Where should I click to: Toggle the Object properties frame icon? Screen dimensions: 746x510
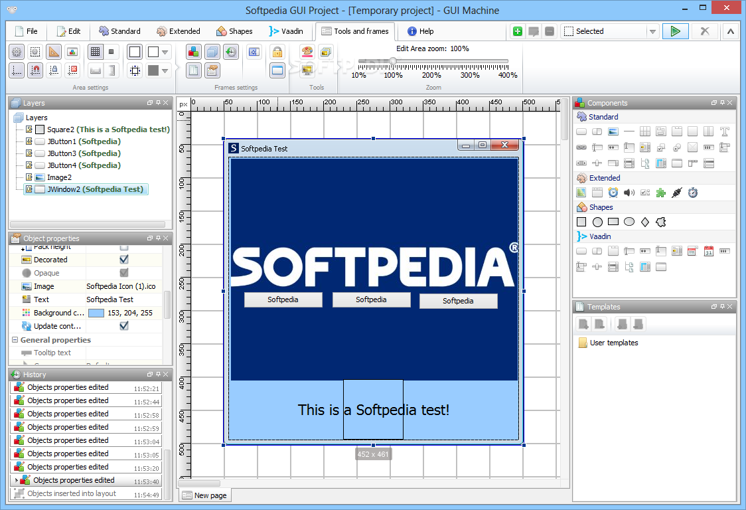tap(212, 70)
